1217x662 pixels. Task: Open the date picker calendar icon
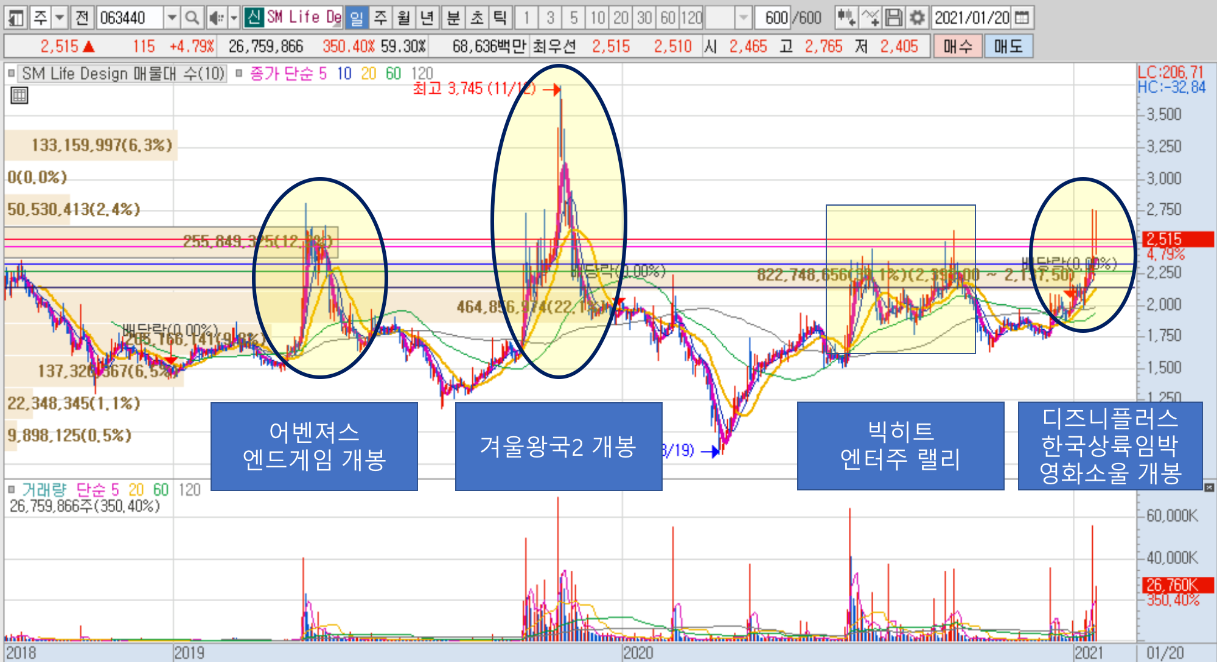[x=1022, y=18]
